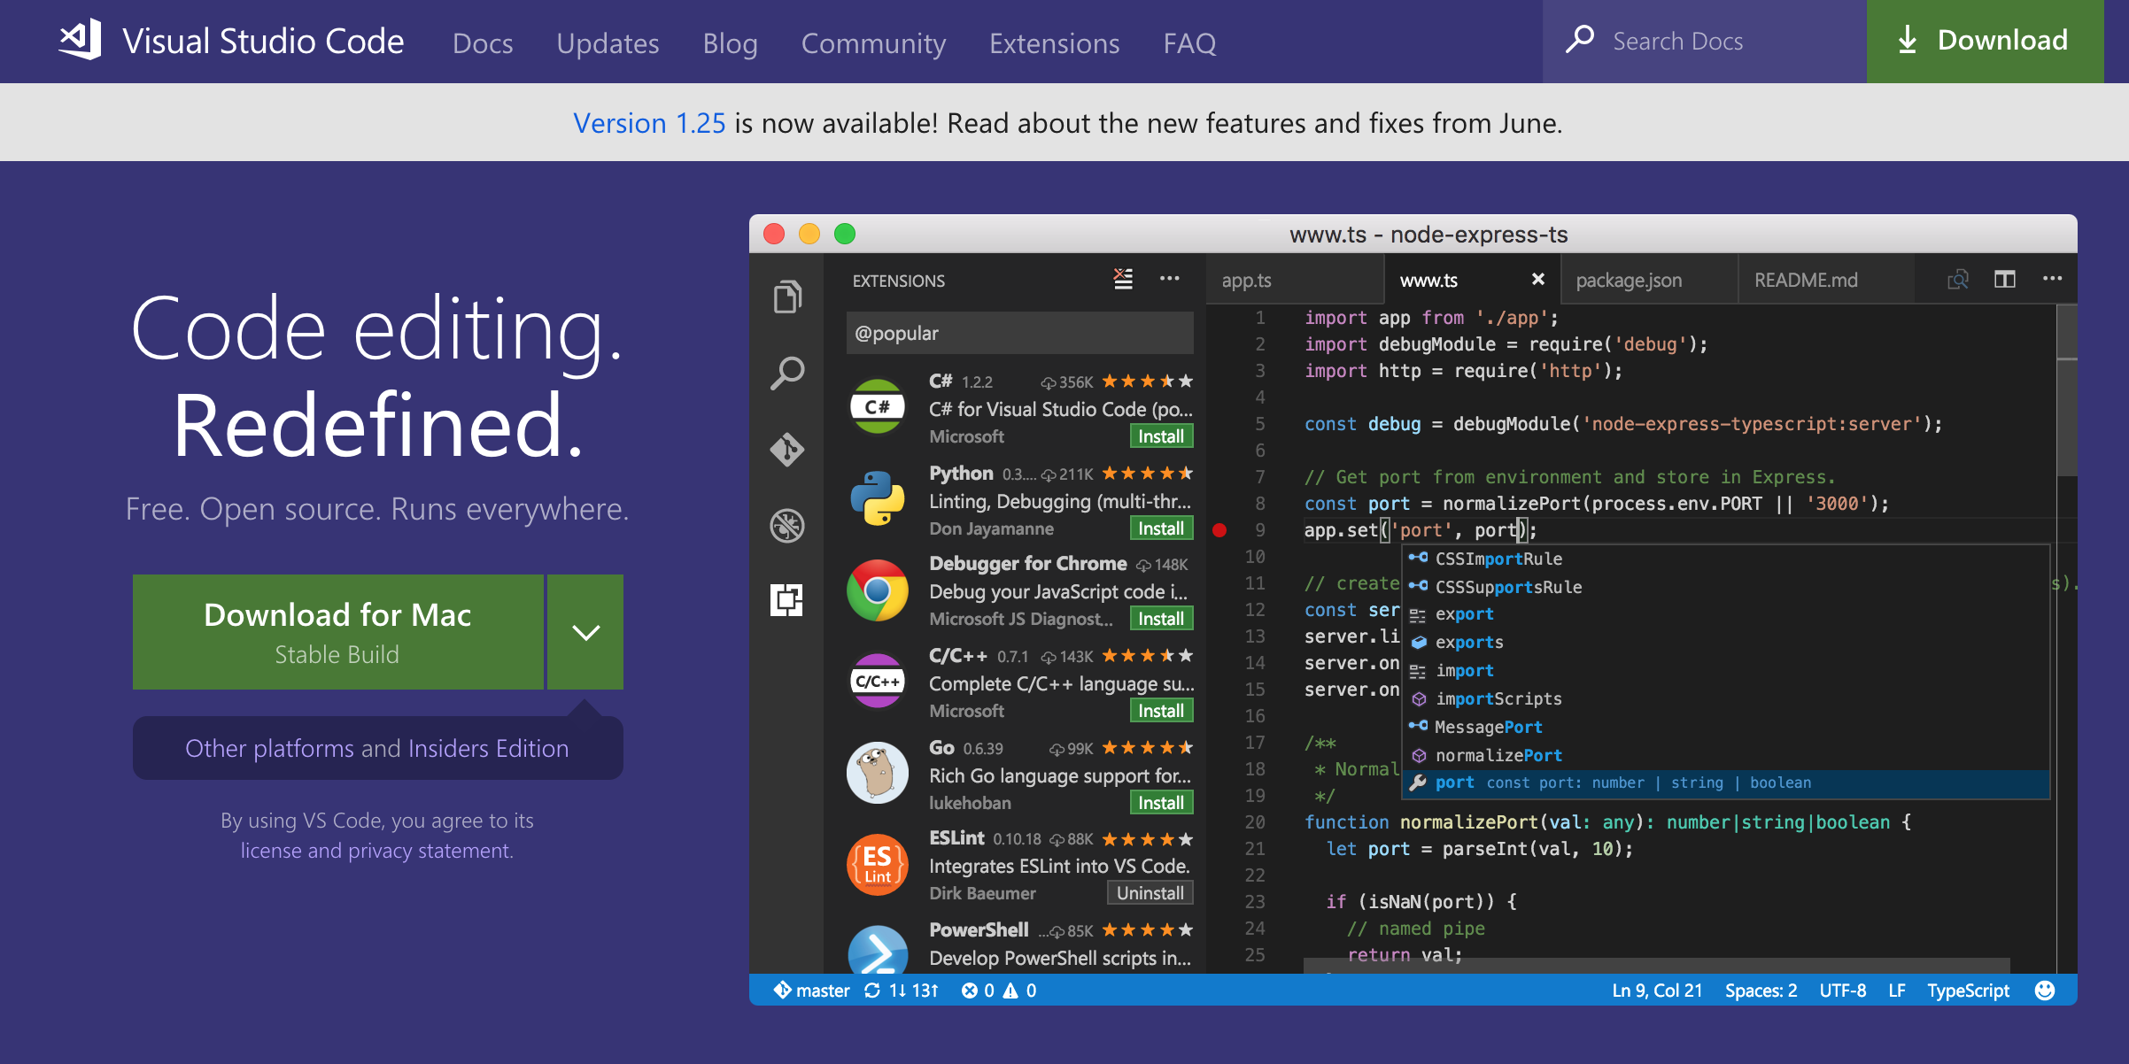This screenshot has height=1064, width=2129.
Task: Toggle the breakpoint on line 9
Action: coord(1219,530)
